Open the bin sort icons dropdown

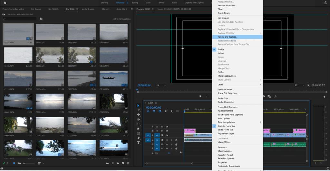click(41, 163)
